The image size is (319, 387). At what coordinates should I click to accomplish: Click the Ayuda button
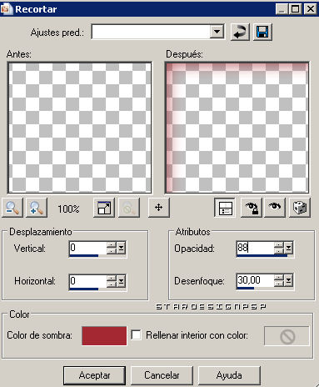[229, 375]
